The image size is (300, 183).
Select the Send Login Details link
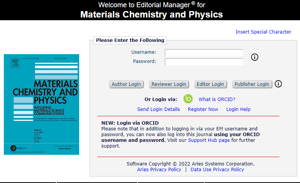[x=158, y=109]
